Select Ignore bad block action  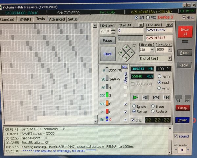coord(134,106)
